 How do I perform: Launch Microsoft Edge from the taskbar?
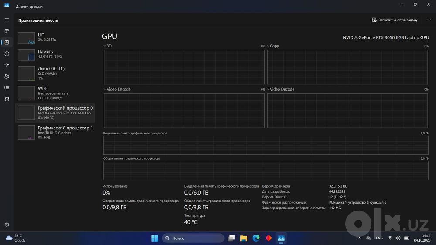coord(256,238)
